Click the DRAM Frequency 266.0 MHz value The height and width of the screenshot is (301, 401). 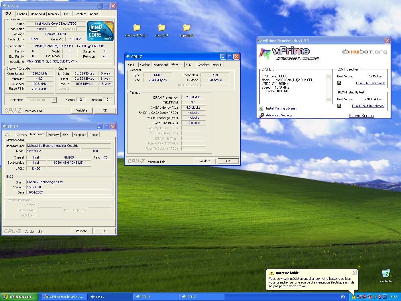coord(193,97)
